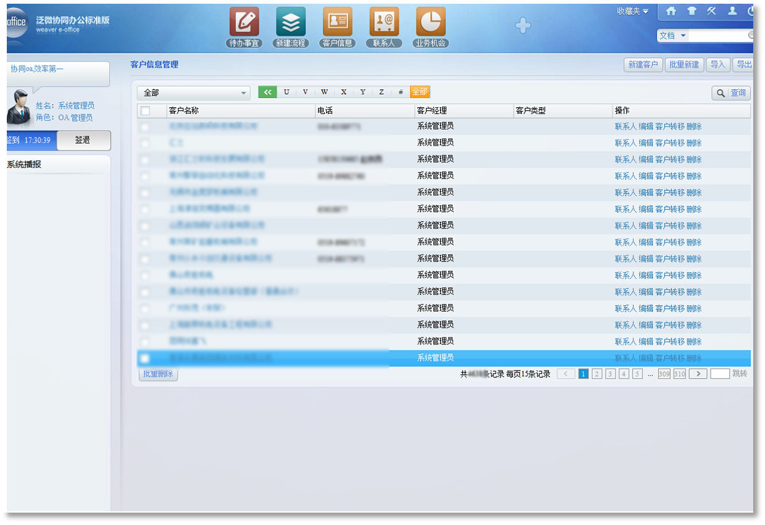Open the 联系人 contacts icon
This screenshot has height=525, width=765.
[x=384, y=22]
